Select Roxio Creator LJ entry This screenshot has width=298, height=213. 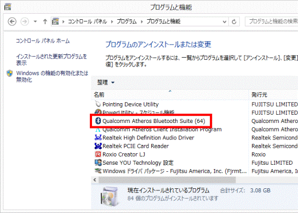(x=124, y=154)
